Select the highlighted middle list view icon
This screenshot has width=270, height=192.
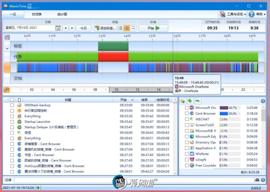[126, 28]
